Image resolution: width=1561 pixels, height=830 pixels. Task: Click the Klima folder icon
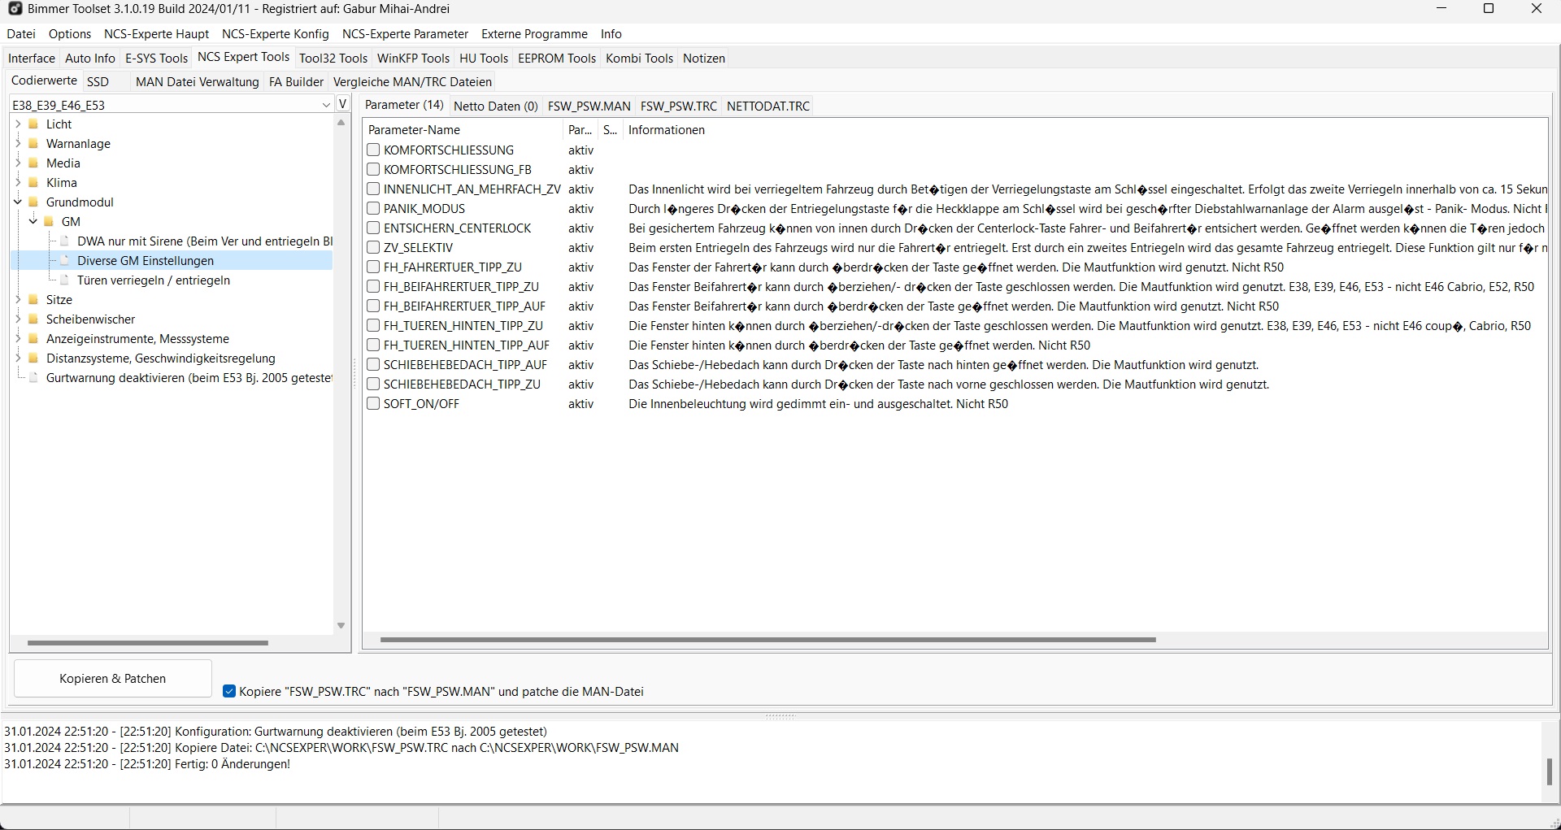(33, 183)
